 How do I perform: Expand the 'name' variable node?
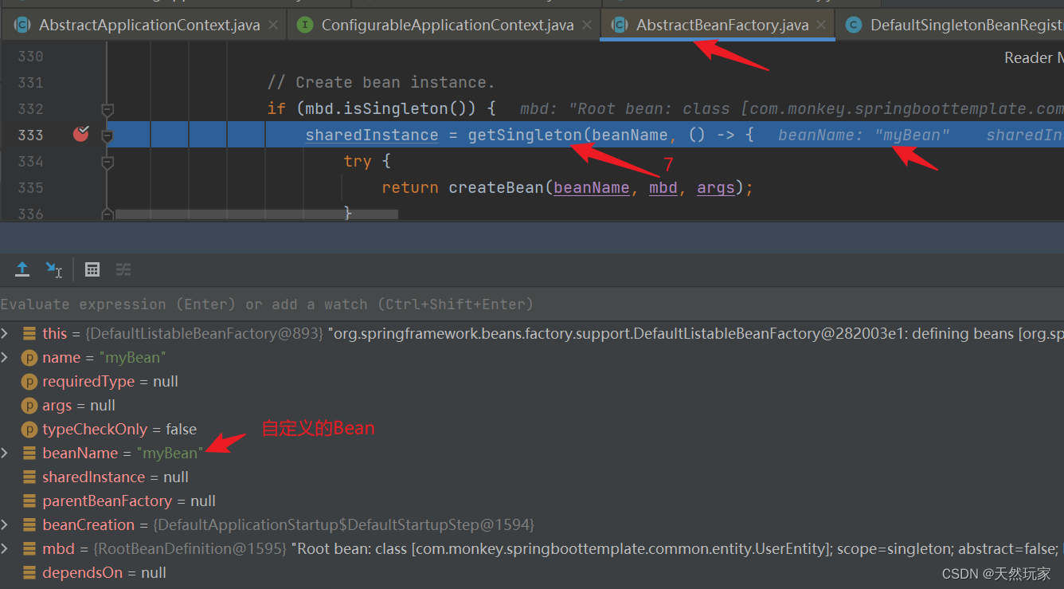[6, 357]
